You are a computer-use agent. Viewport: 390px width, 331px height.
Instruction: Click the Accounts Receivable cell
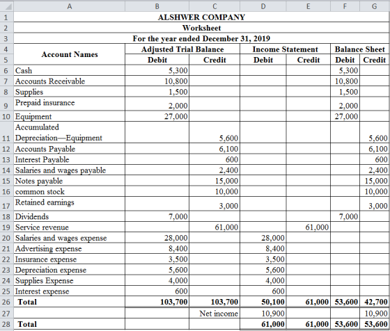[70, 81]
